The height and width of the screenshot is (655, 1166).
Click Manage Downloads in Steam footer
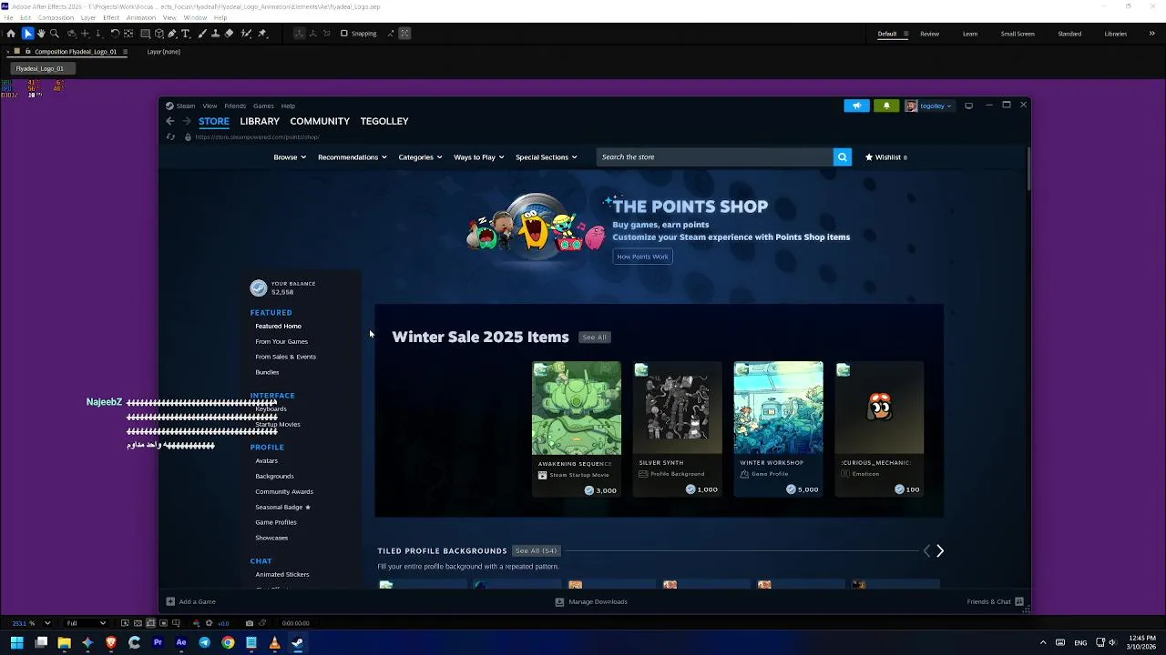click(591, 601)
